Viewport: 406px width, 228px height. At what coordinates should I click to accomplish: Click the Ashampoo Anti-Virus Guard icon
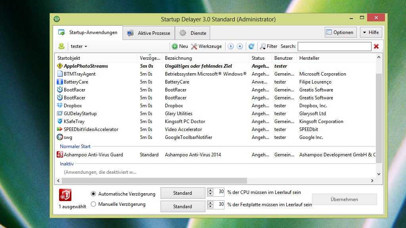pyautogui.click(x=60, y=155)
